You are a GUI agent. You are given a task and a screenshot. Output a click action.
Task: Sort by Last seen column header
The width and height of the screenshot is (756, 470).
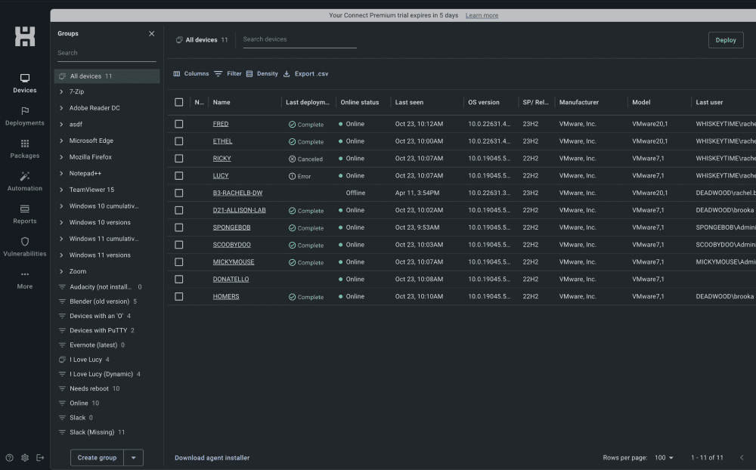pos(409,102)
